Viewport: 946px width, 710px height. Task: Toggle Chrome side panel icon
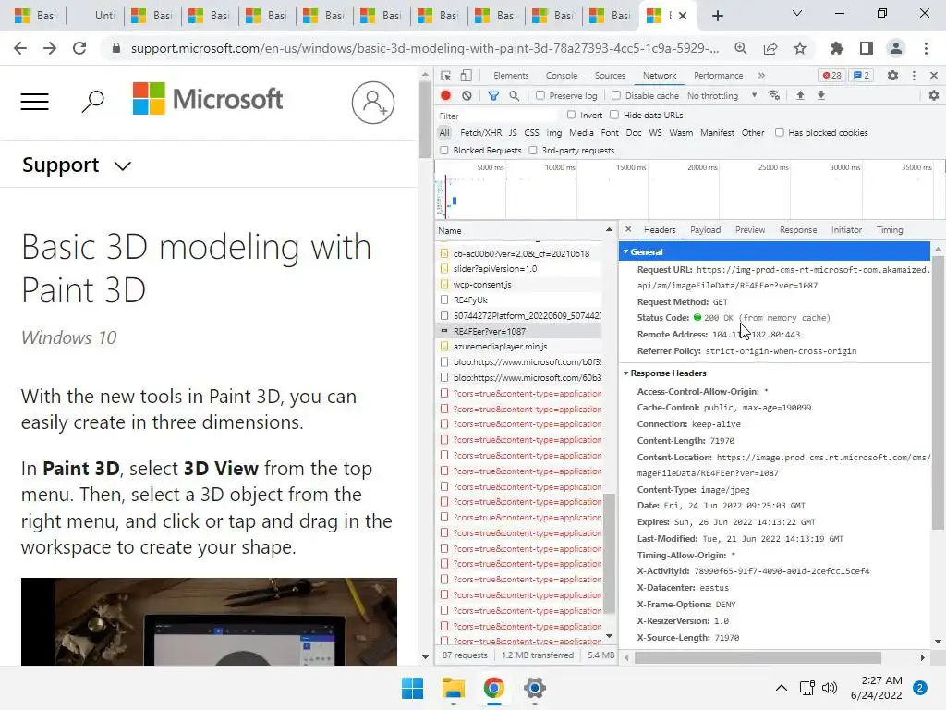867,48
